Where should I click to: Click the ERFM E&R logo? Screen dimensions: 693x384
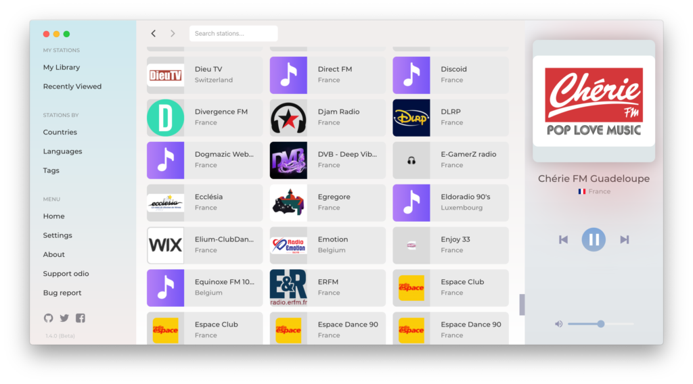288,288
